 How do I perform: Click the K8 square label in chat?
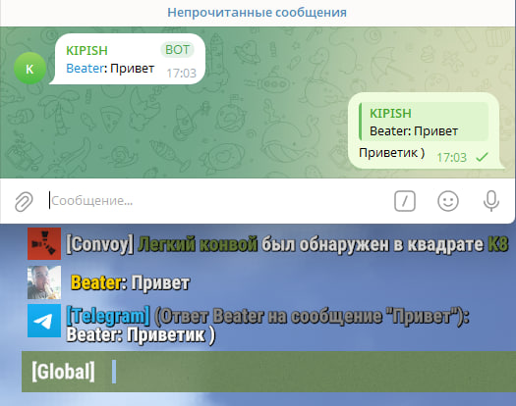click(x=498, y=244)
